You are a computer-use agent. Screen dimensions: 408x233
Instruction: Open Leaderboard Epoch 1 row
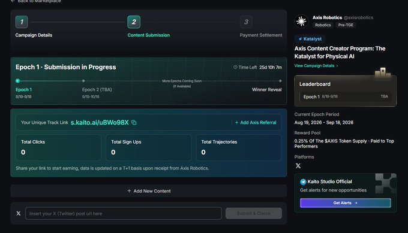click(345, 96)
